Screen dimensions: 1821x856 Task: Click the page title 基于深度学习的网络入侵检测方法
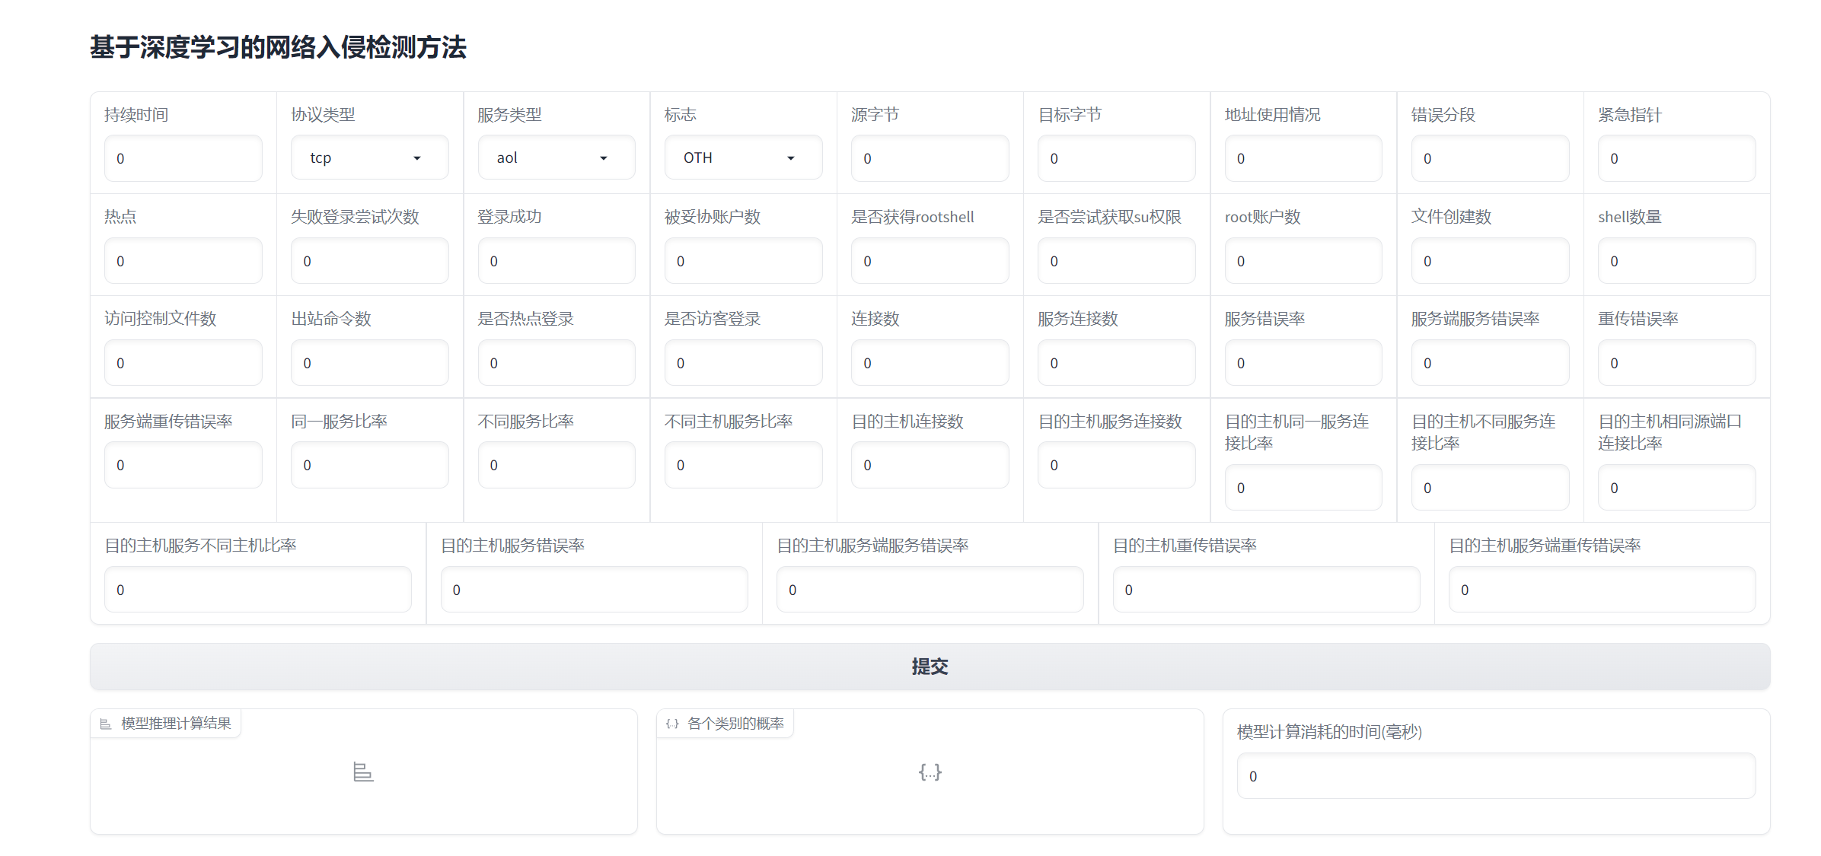[278, 47]
